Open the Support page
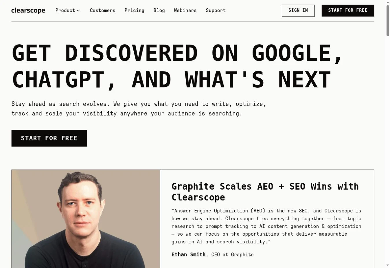This screenshot has height=268, width=390. coord(216,10)
